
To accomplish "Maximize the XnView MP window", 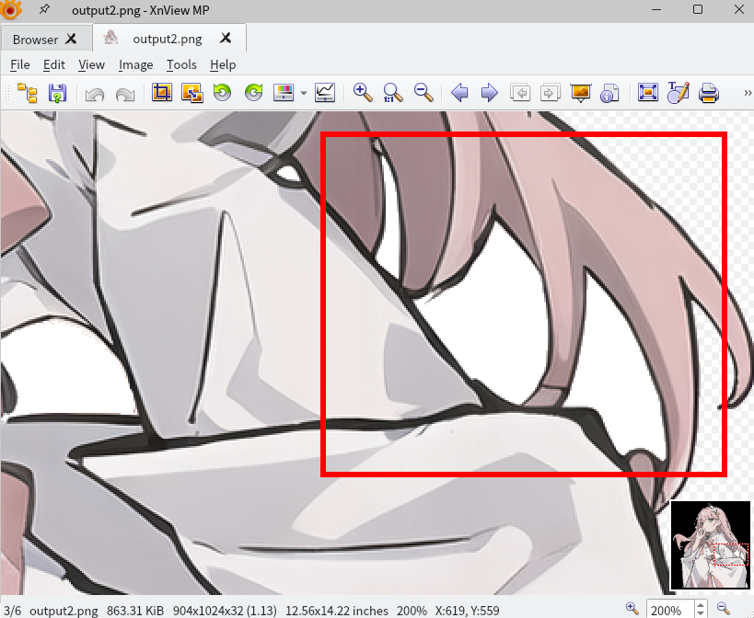I will click(x=698, y=9).
